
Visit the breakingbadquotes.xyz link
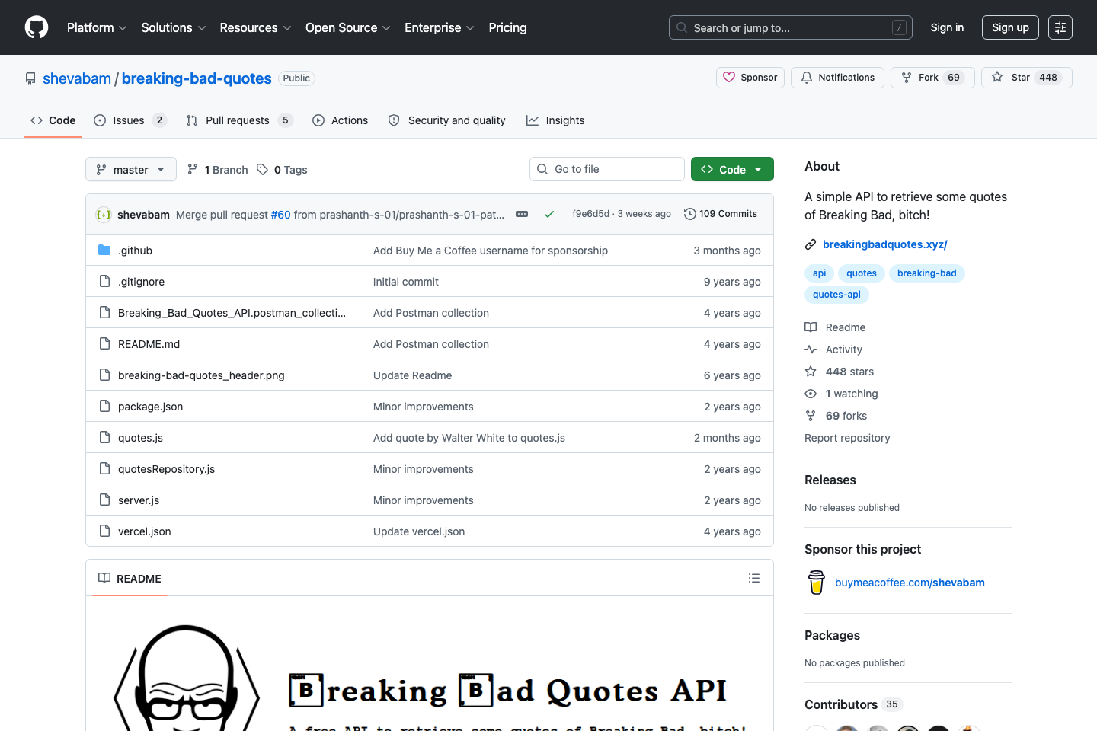click(885, 244)
